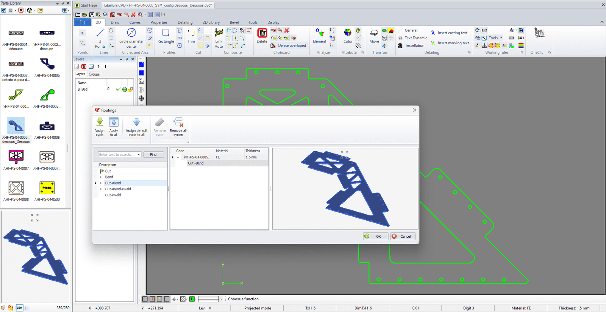606x312 pixels.
Task: Switch to the Groups tab in Layers
Action: pyautogui.click(x=94, y=74)
